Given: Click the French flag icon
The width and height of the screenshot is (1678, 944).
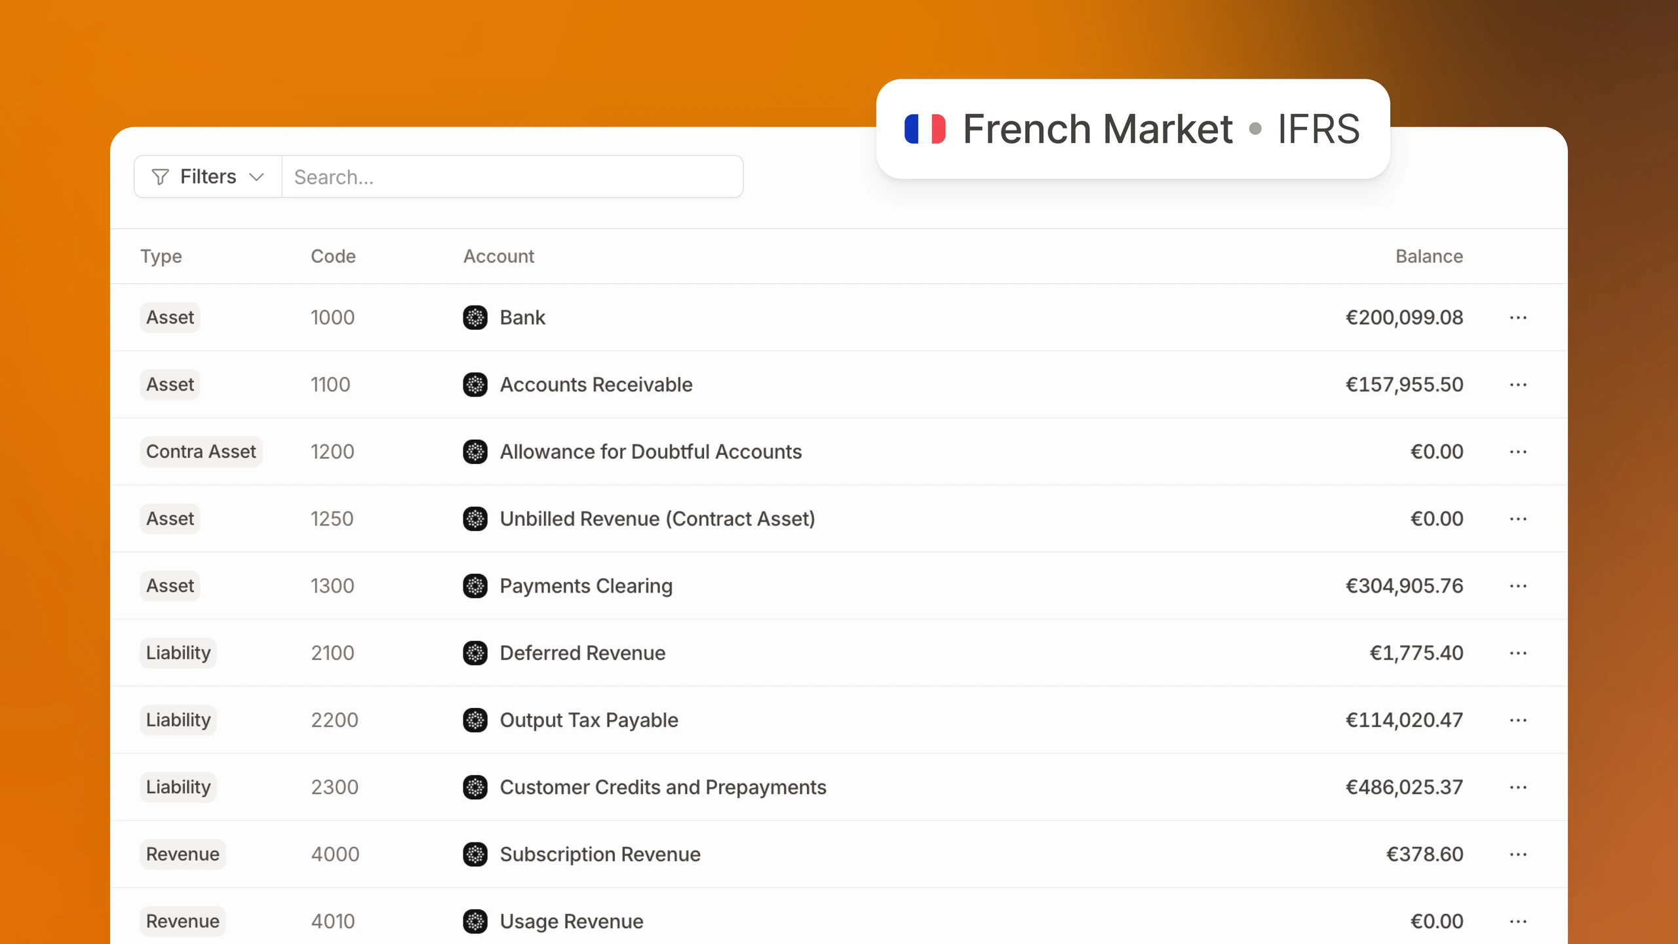Looking at the screenshot, I should (925, 128).
